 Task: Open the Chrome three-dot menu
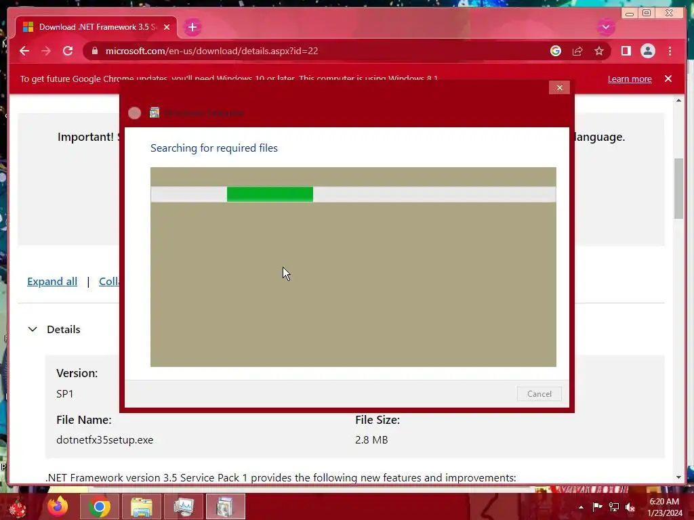[x=670, y=51]
